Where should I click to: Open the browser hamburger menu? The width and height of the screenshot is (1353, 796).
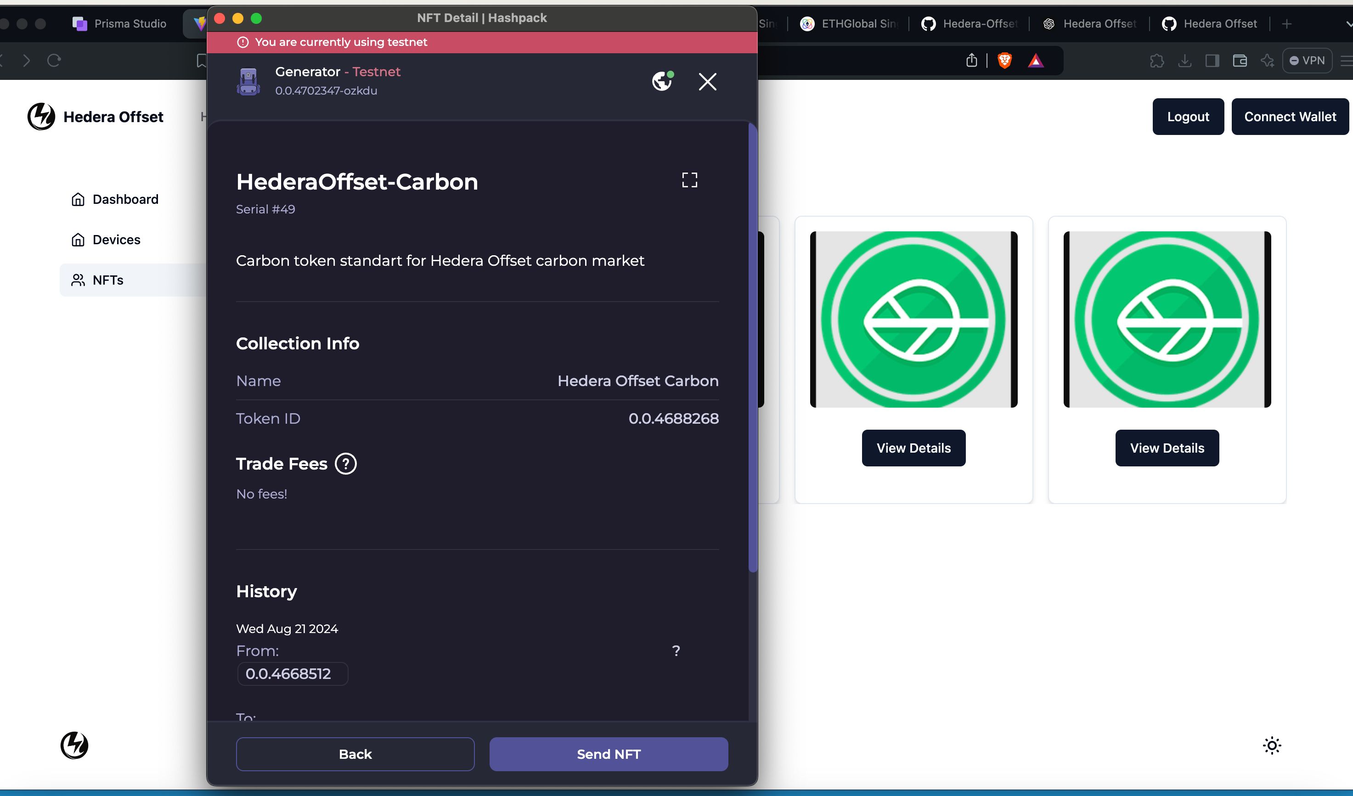point(1347,61)
